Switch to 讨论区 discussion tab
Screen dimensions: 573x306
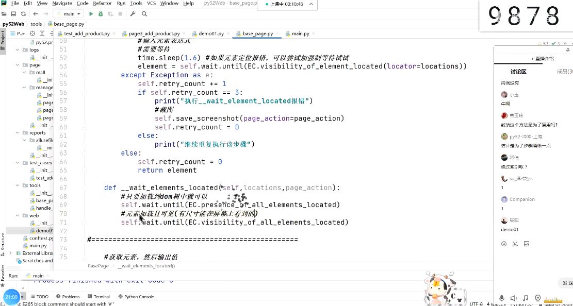(518, 72)
